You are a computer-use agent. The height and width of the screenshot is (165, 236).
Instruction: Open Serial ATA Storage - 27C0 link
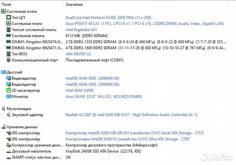(134, 133)
